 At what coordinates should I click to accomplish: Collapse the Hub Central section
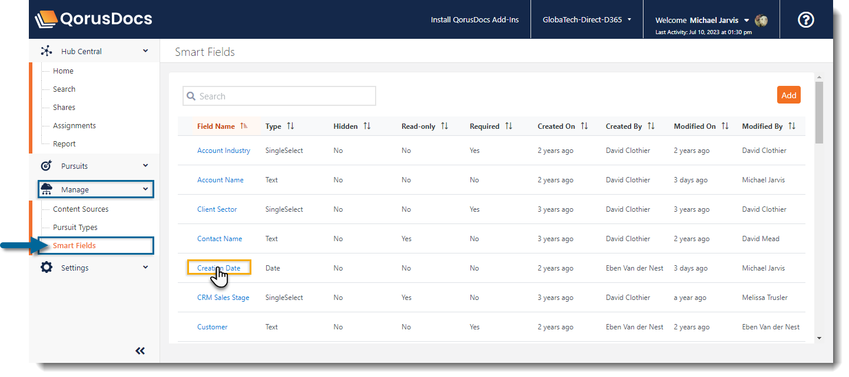(x=145, y=51)
